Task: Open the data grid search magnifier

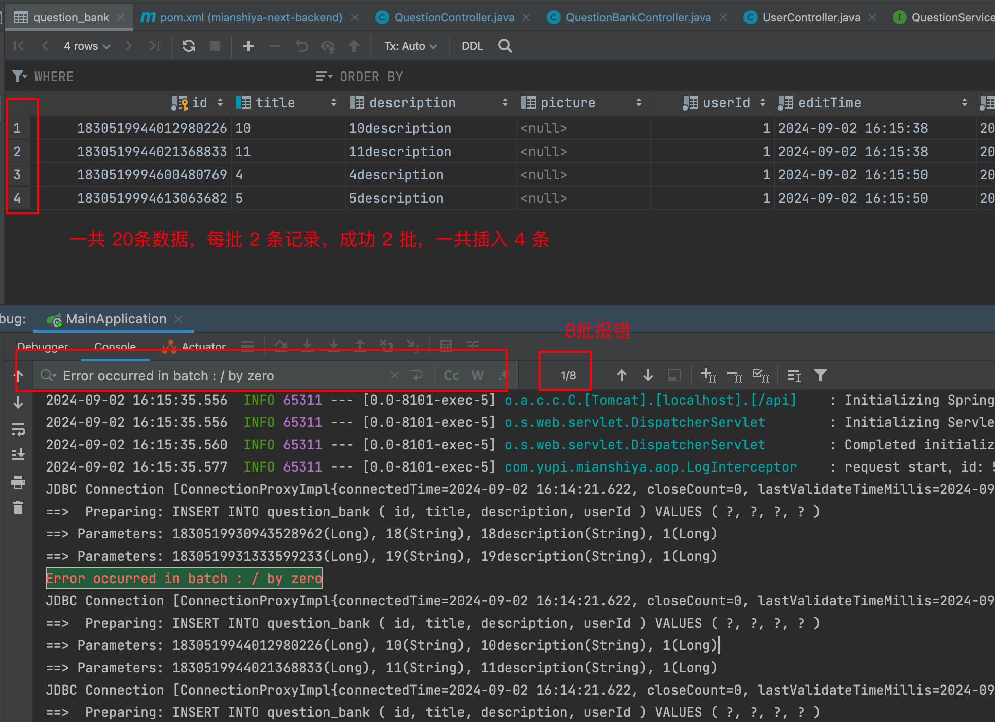Action: pyautogui.click(x=505, y=46)
